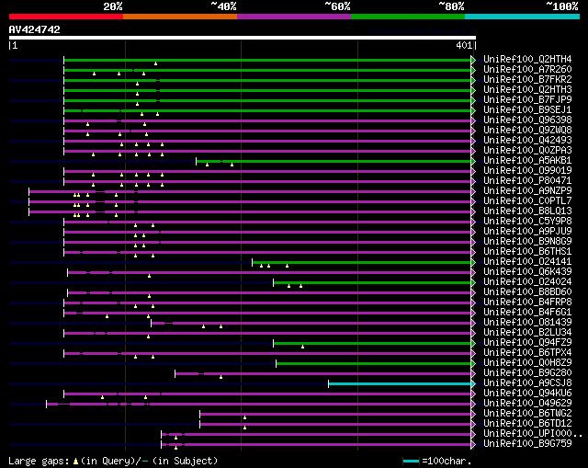Viewport: 588px width, 468px height.
Task: Click the cyan 100char scale bar
Action: pyautogui.click(x=411, y=461)
